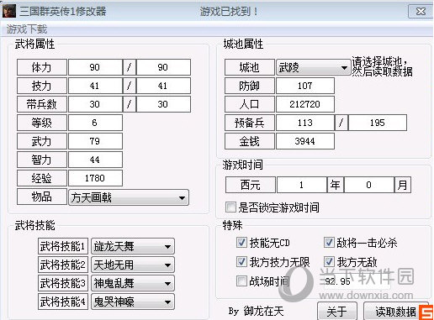Image resolution: width=434 pixels, height=320 pixels.
Task: Click current 体力 field showing 90
Action: click(95, 67)
